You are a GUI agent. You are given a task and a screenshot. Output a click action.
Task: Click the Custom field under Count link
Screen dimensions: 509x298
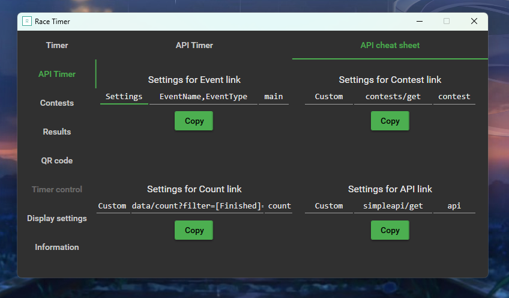[112, 206]
